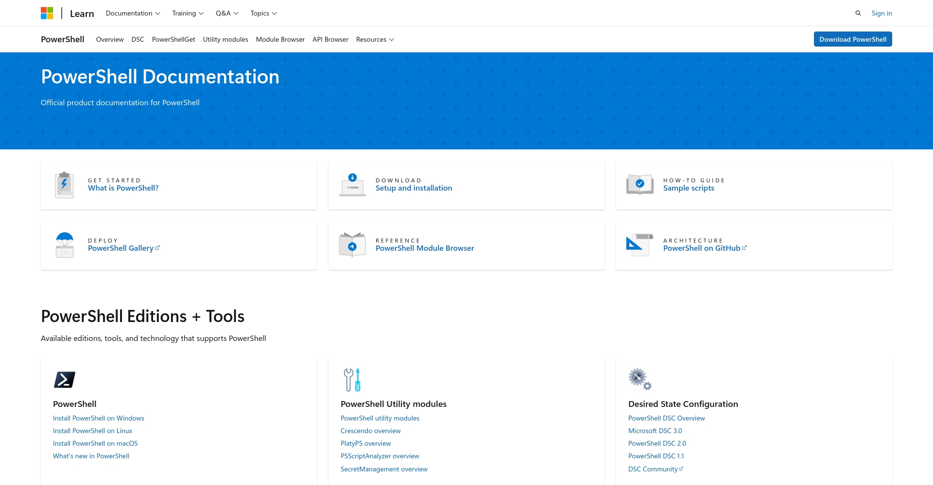Click external link icon beside DSC Community

pos(681,469)
